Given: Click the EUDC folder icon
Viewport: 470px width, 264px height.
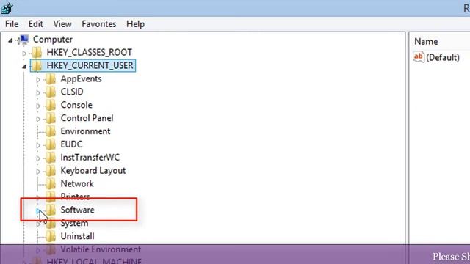Looking at the screenshot, I should point(51,144).
